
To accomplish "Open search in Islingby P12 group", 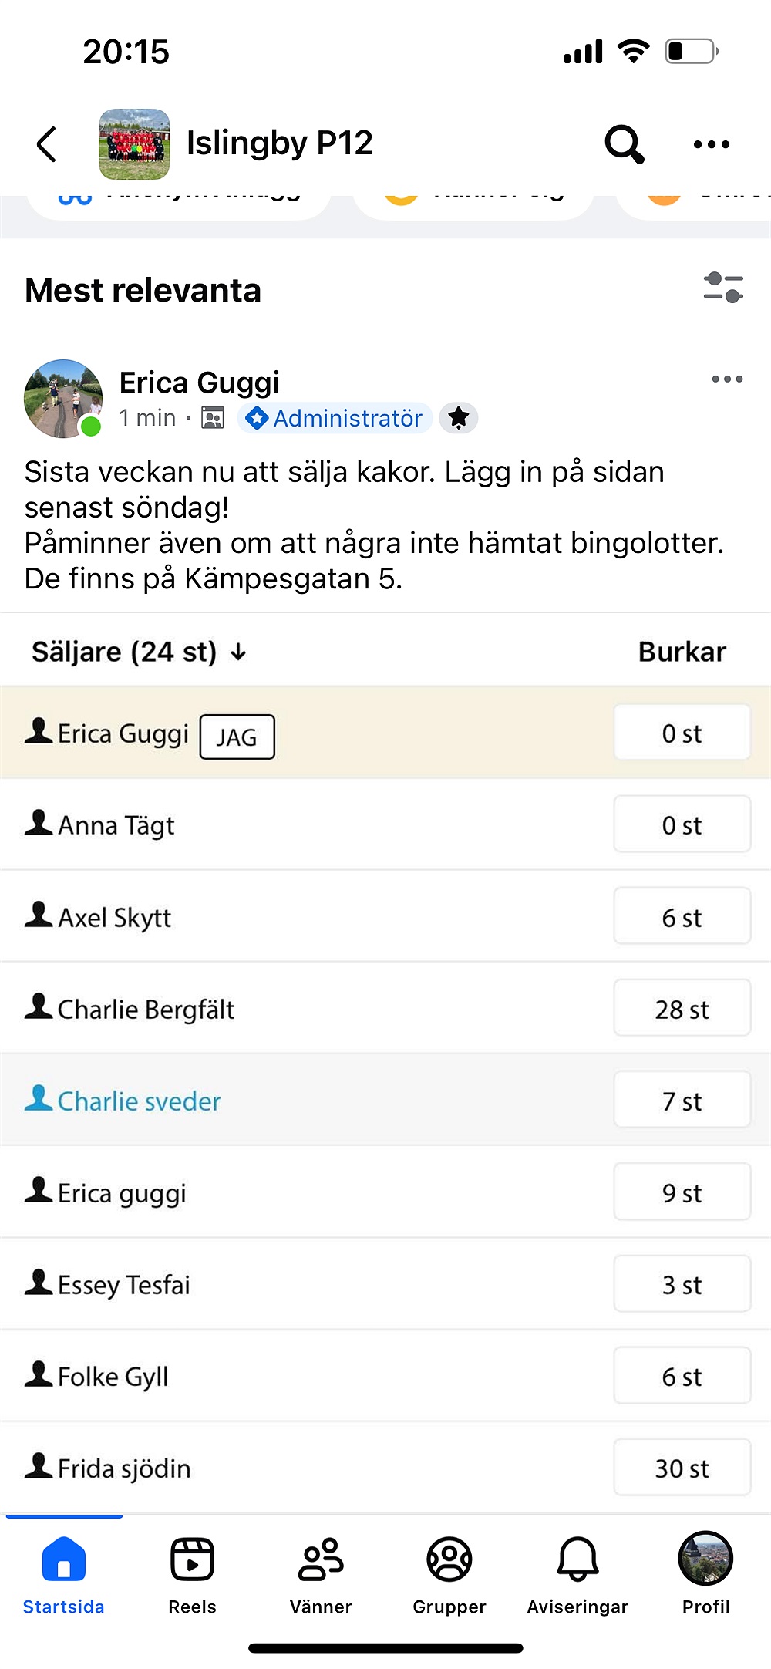I will [624, 144].
